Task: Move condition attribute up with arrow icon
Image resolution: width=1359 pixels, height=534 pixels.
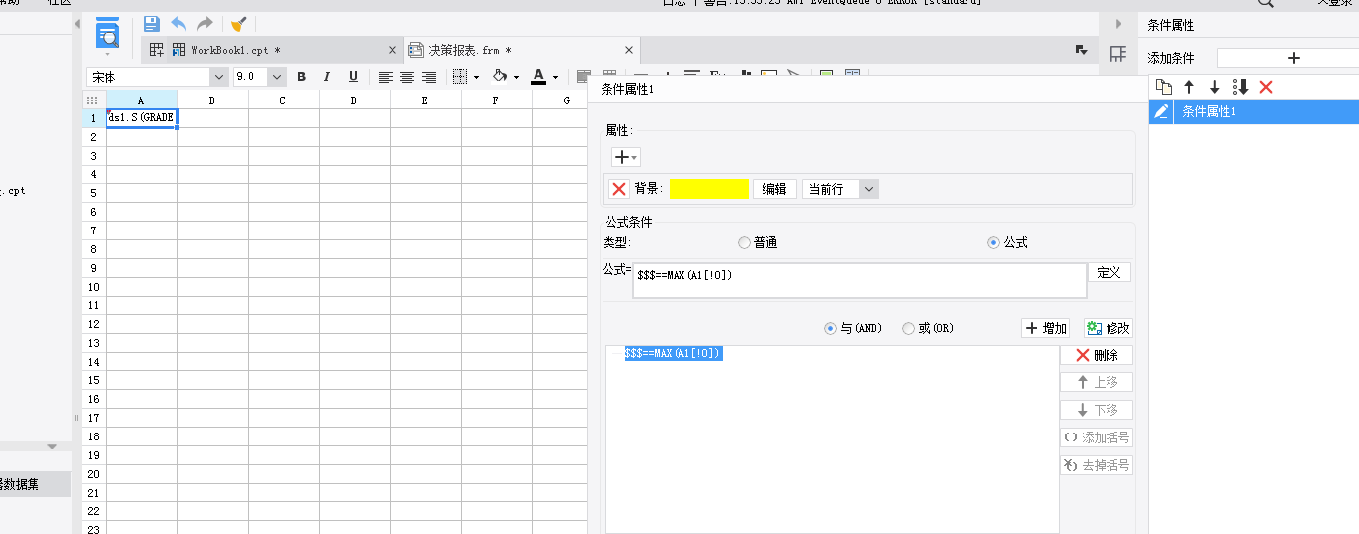Action: (1189, 87)
